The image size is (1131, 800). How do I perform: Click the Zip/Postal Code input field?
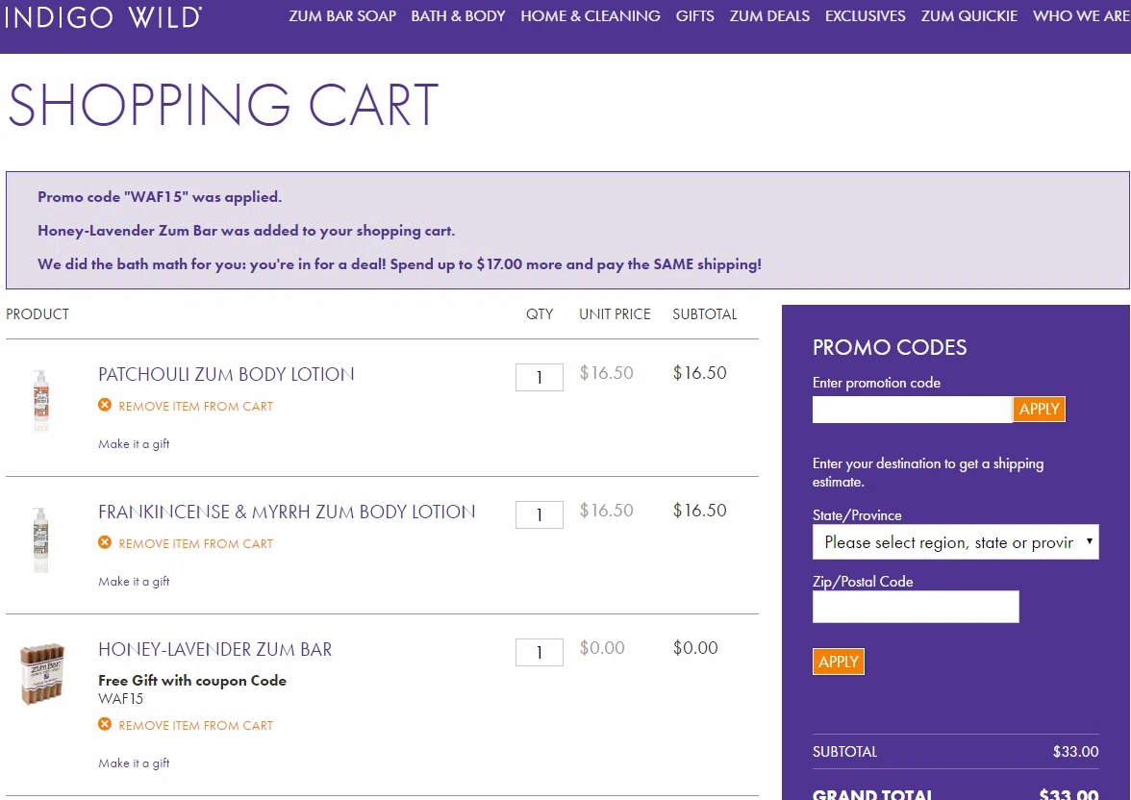click(x=916, y=607)
